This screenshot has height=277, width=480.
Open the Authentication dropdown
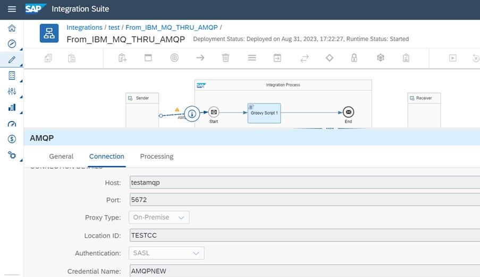[x=166, y=253]
